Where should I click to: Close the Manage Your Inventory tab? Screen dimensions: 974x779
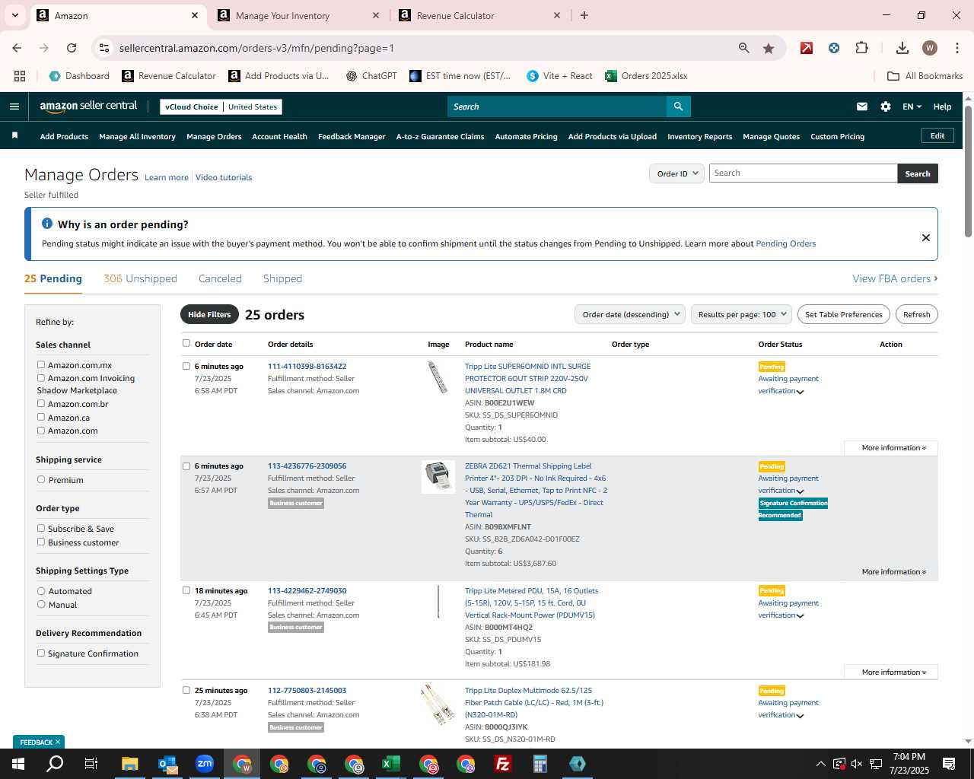(x=376, y=15)
